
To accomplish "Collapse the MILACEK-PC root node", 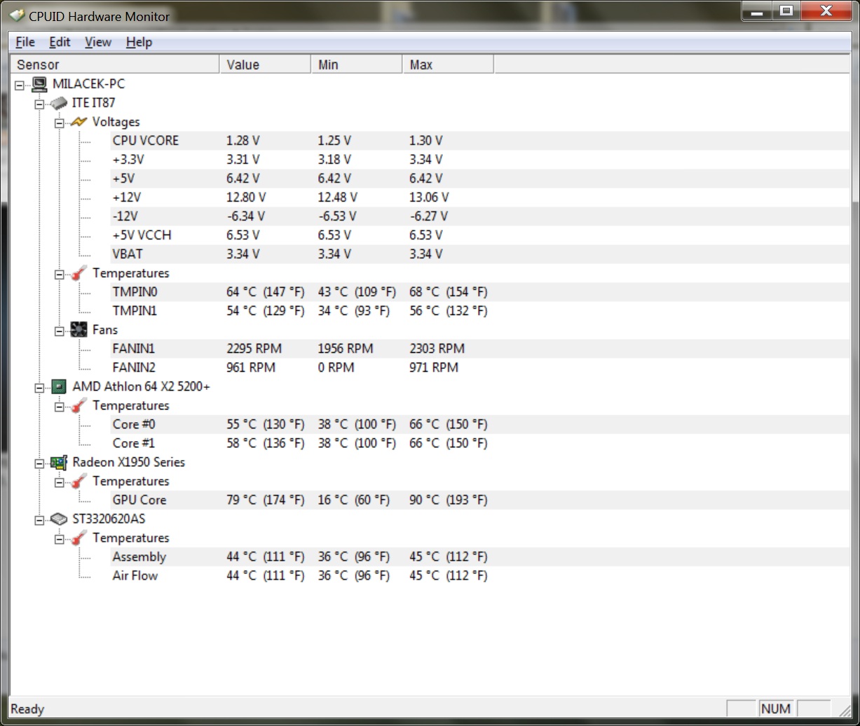I will (x=20, y=85).
